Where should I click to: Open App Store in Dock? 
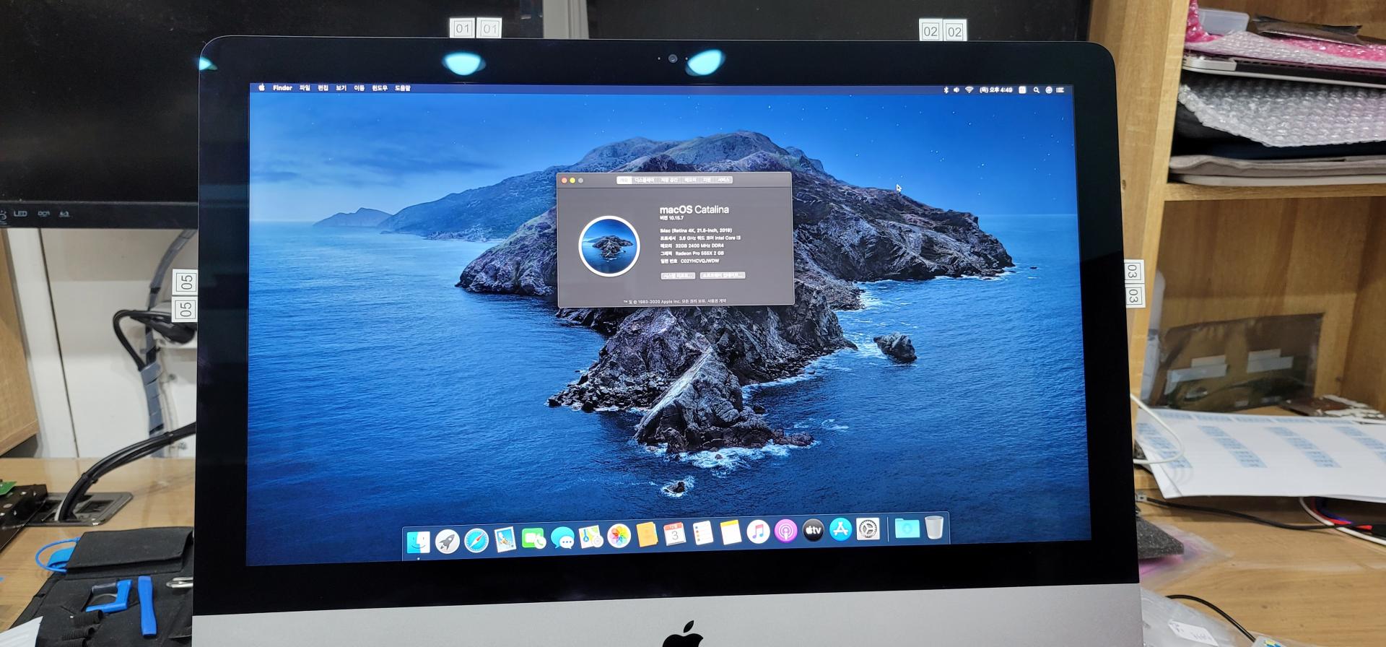pos(840,530)
